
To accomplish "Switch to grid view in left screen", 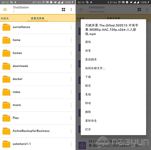I will pos(63,10).
